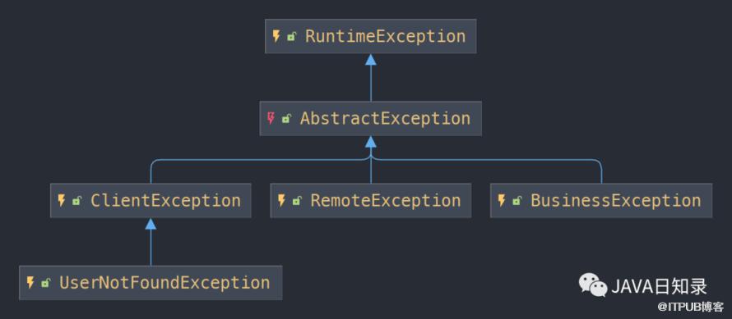732x319 pixels.
Task: Click the lock icon on RemoteException node
Action: coord(296,201)
